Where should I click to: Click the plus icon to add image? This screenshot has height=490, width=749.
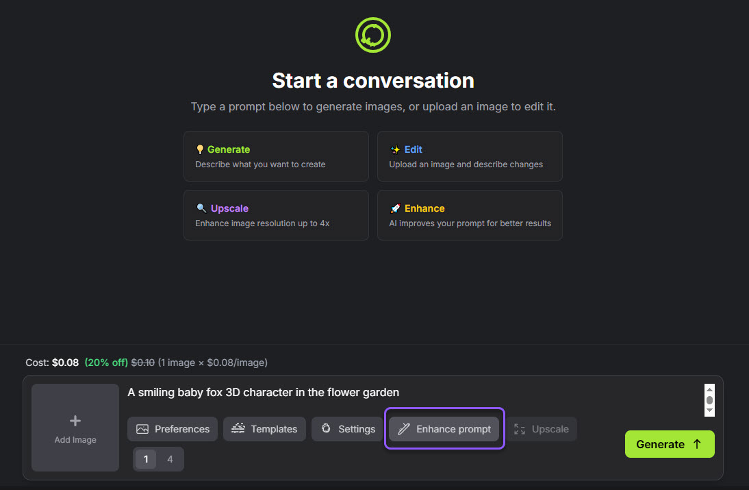[75, 421]
